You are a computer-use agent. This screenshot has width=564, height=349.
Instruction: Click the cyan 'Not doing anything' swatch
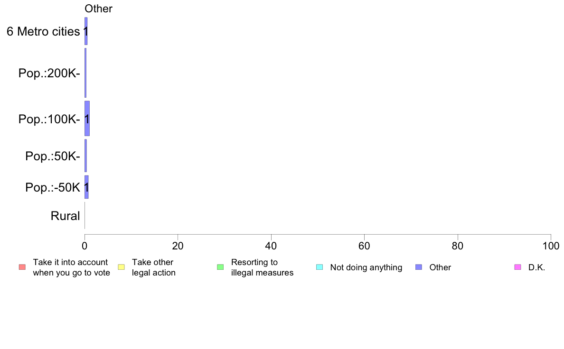pyautogui.click(x=320, y=267)
